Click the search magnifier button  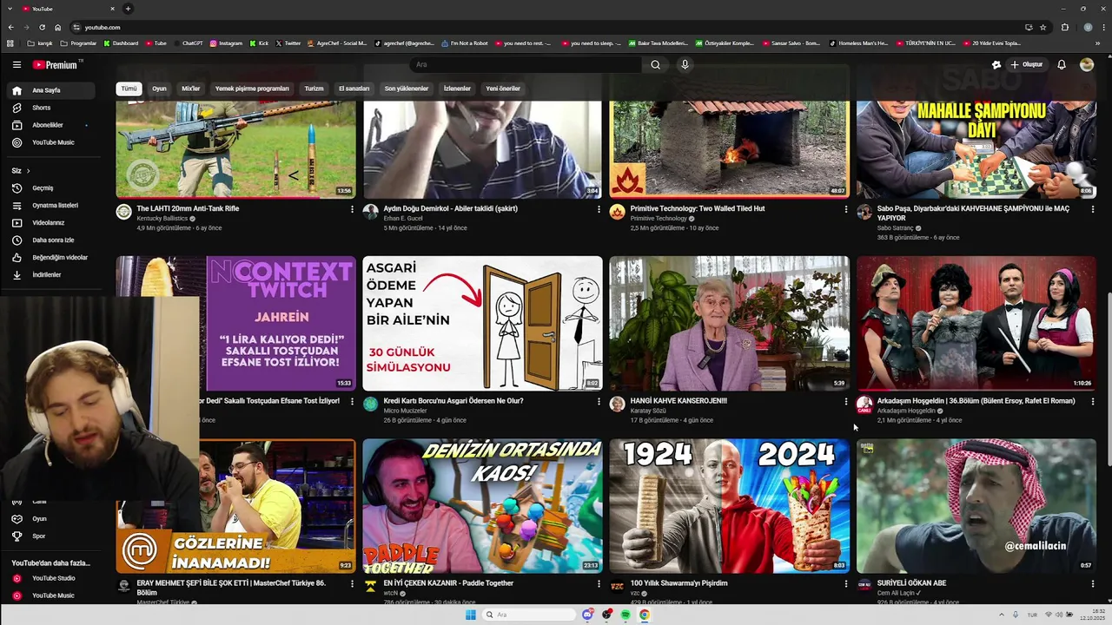655,64
